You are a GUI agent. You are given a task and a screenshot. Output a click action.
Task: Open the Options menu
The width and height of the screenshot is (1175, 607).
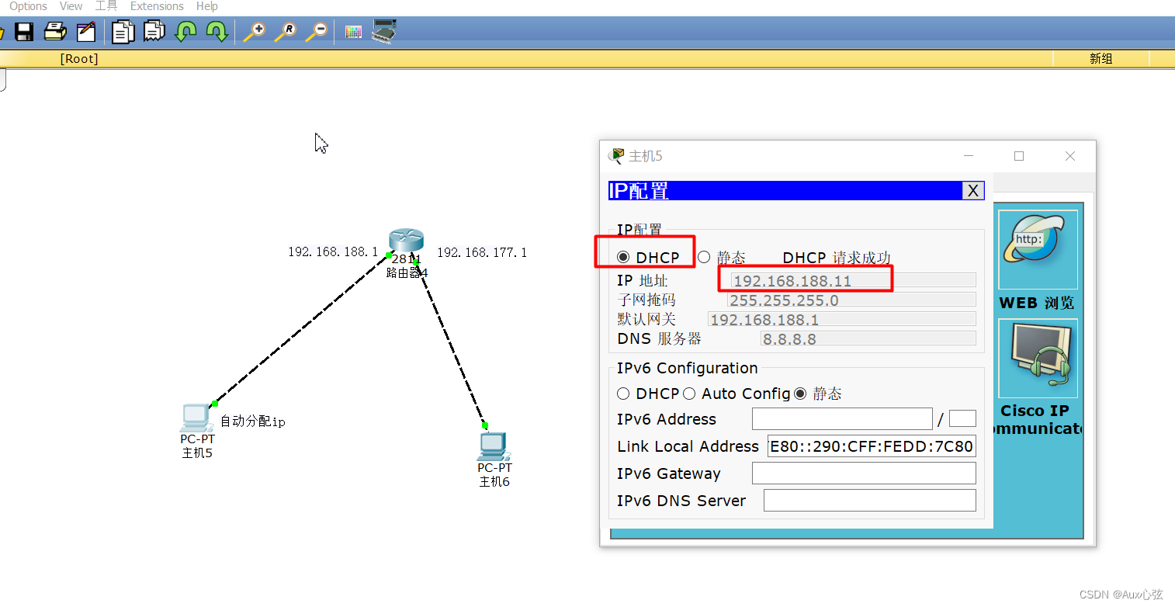(27, 6)
